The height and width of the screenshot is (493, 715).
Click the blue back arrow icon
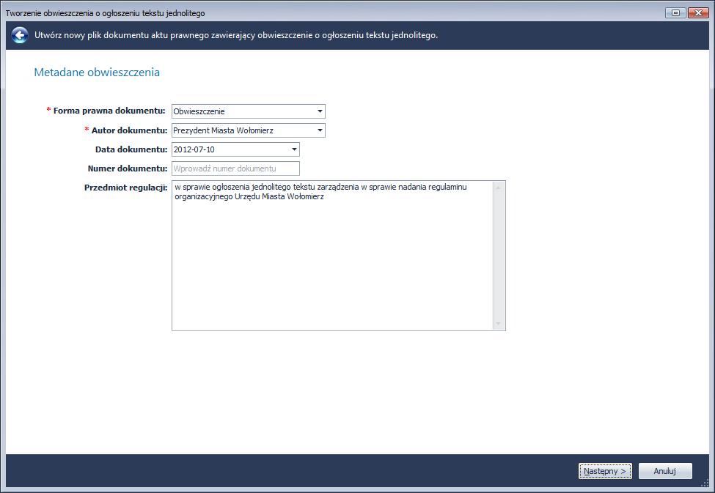point(20,35)
